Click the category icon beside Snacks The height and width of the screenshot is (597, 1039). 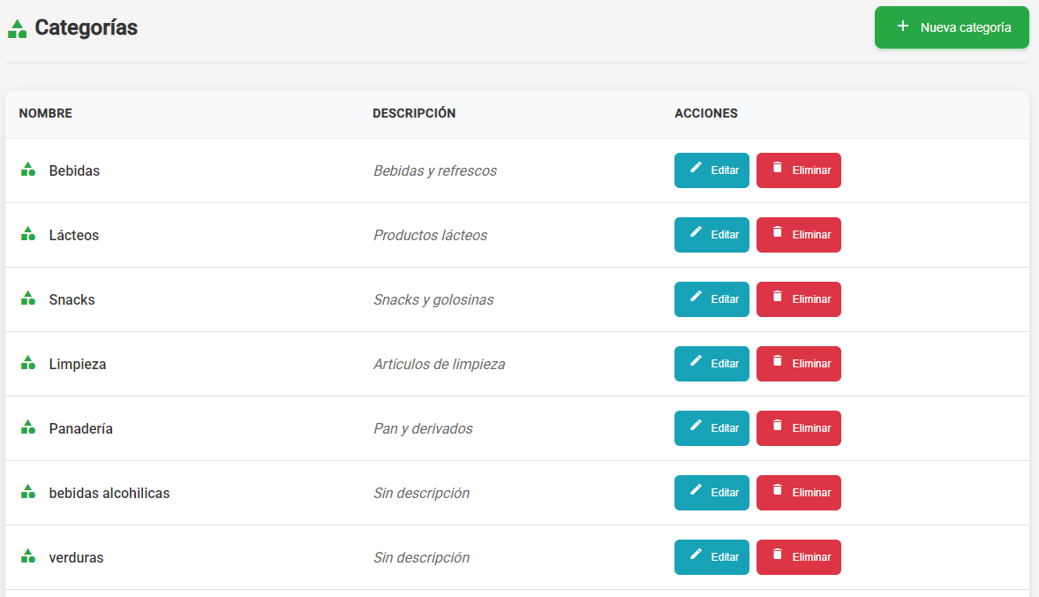28,298
